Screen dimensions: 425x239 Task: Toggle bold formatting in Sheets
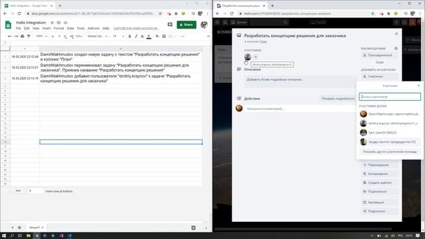tap(129, 37)
